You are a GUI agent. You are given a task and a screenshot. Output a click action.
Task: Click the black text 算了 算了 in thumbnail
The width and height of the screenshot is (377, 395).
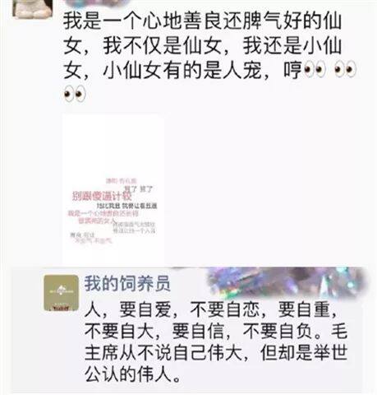point(139,188)
